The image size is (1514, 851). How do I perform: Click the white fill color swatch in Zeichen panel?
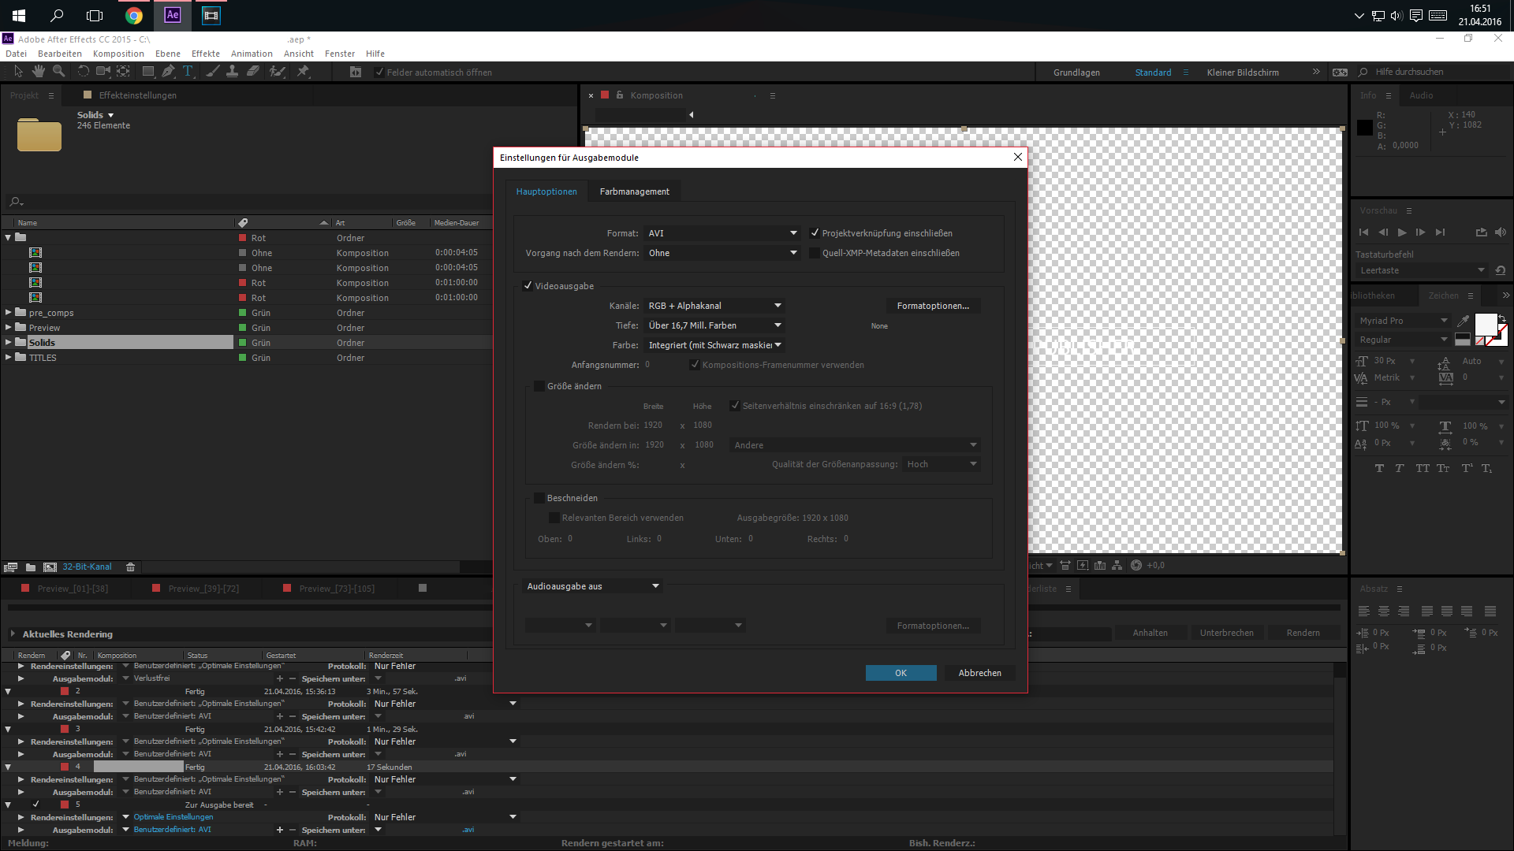tap(1485, 323)
